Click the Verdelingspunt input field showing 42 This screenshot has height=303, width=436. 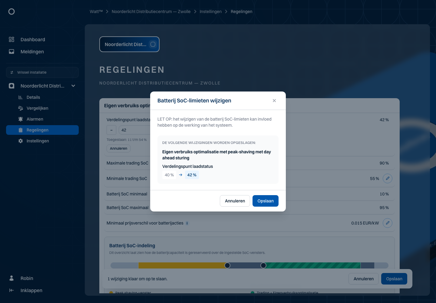pyautogui.click(x=135, y=130)
